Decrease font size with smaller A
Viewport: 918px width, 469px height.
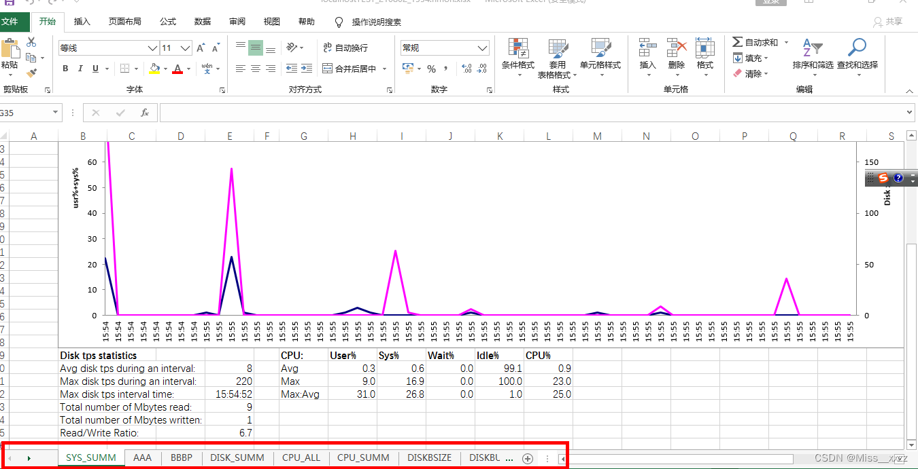(x=216, y=48)
